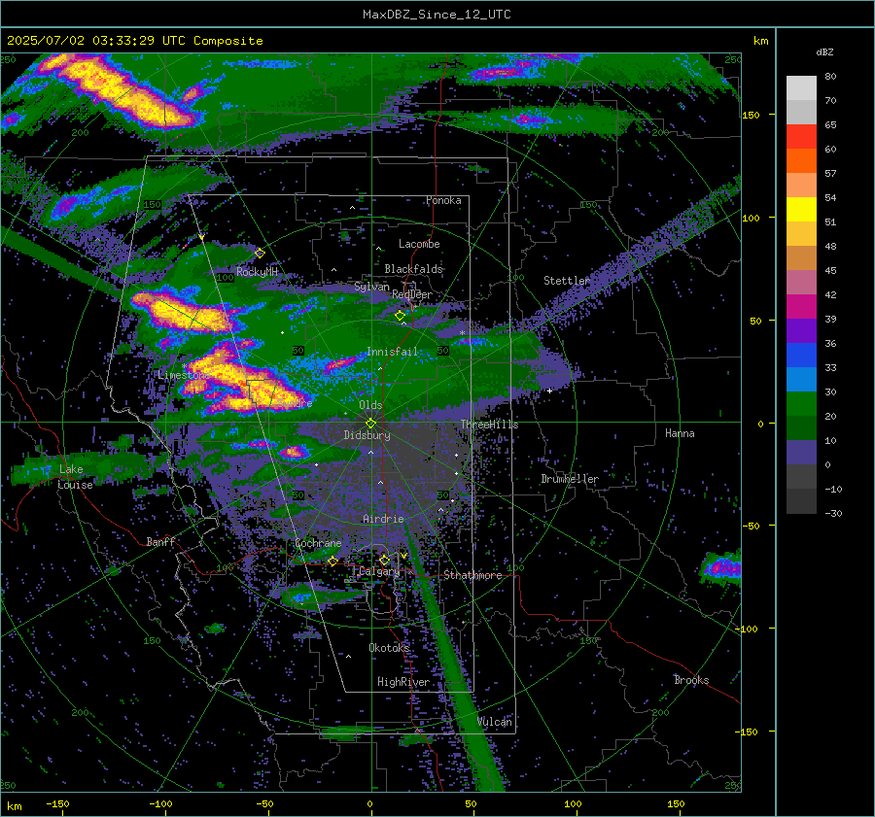Click the dBZ legend value 48
Screen dimensions: 875x817
(x=830, y=247)
